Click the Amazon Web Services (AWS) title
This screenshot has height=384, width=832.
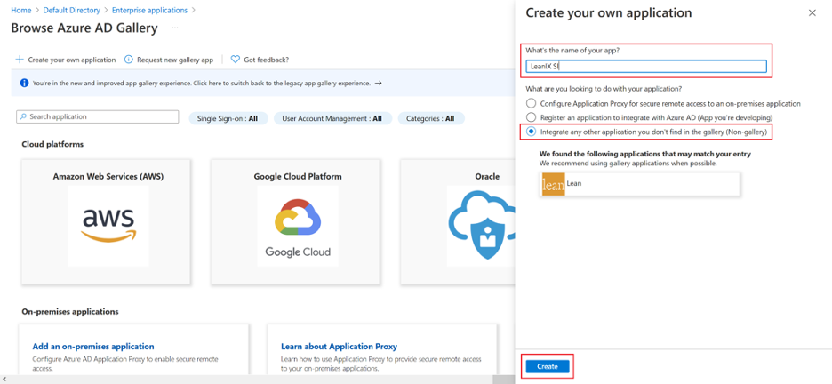[108, 177]
